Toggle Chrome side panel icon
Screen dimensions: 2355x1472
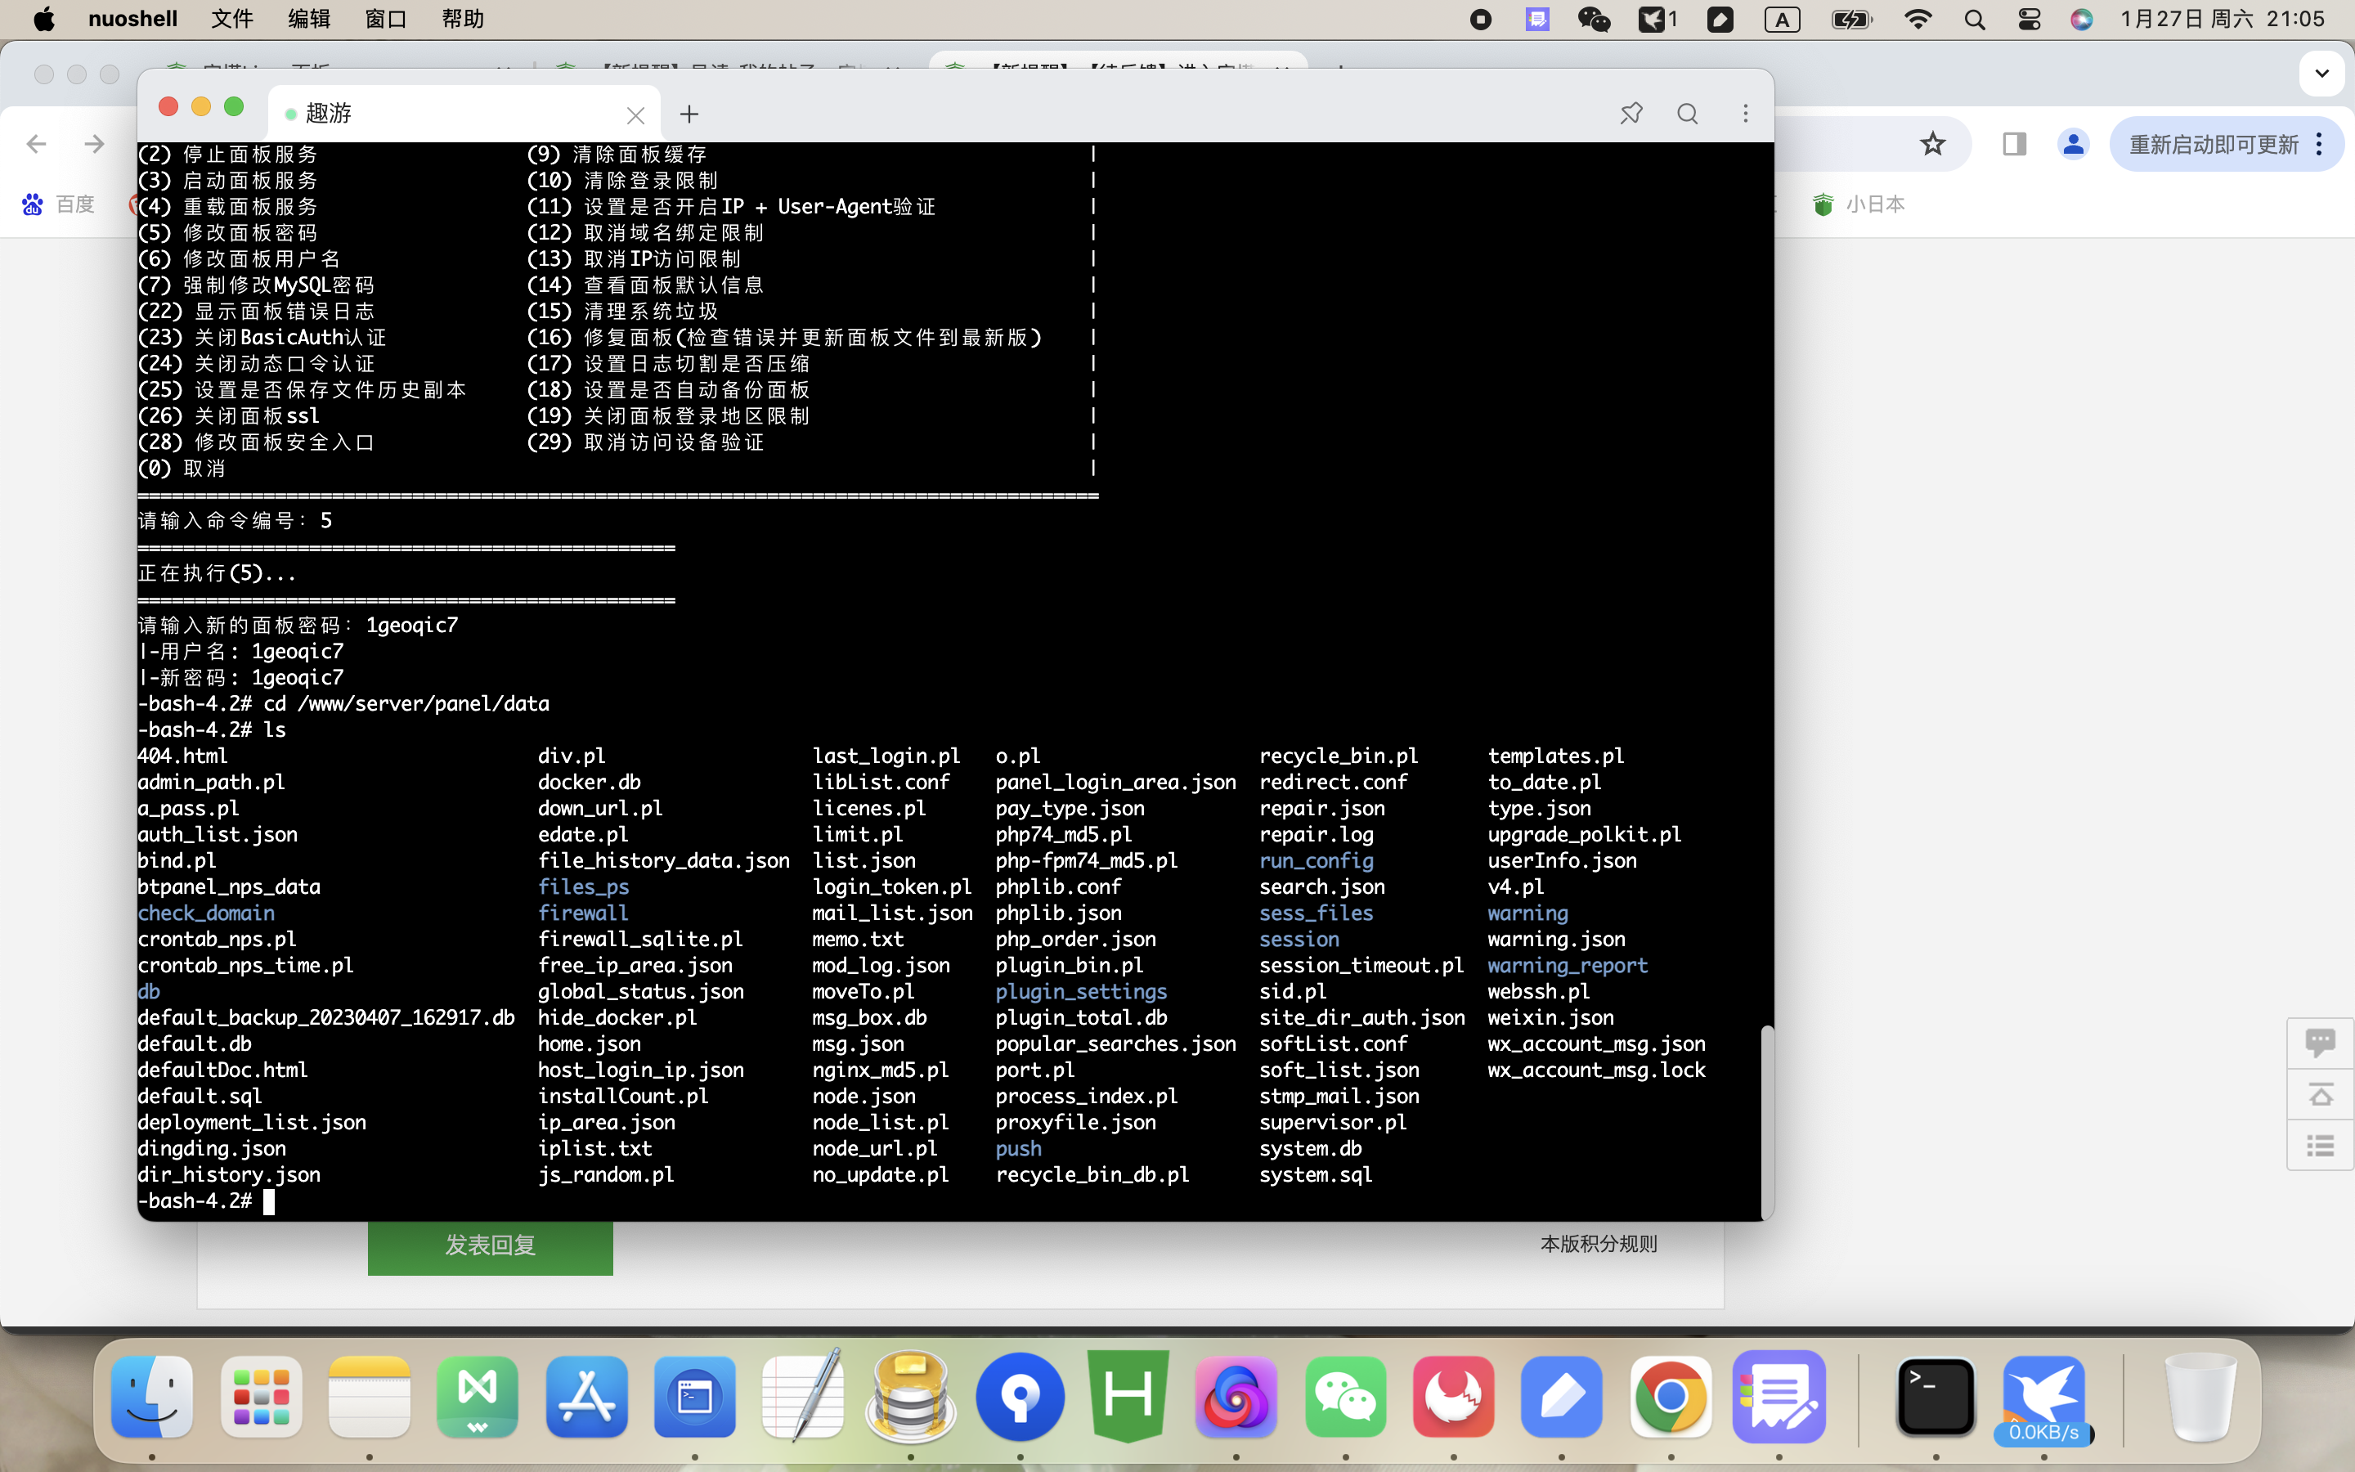click(2014, 144)
